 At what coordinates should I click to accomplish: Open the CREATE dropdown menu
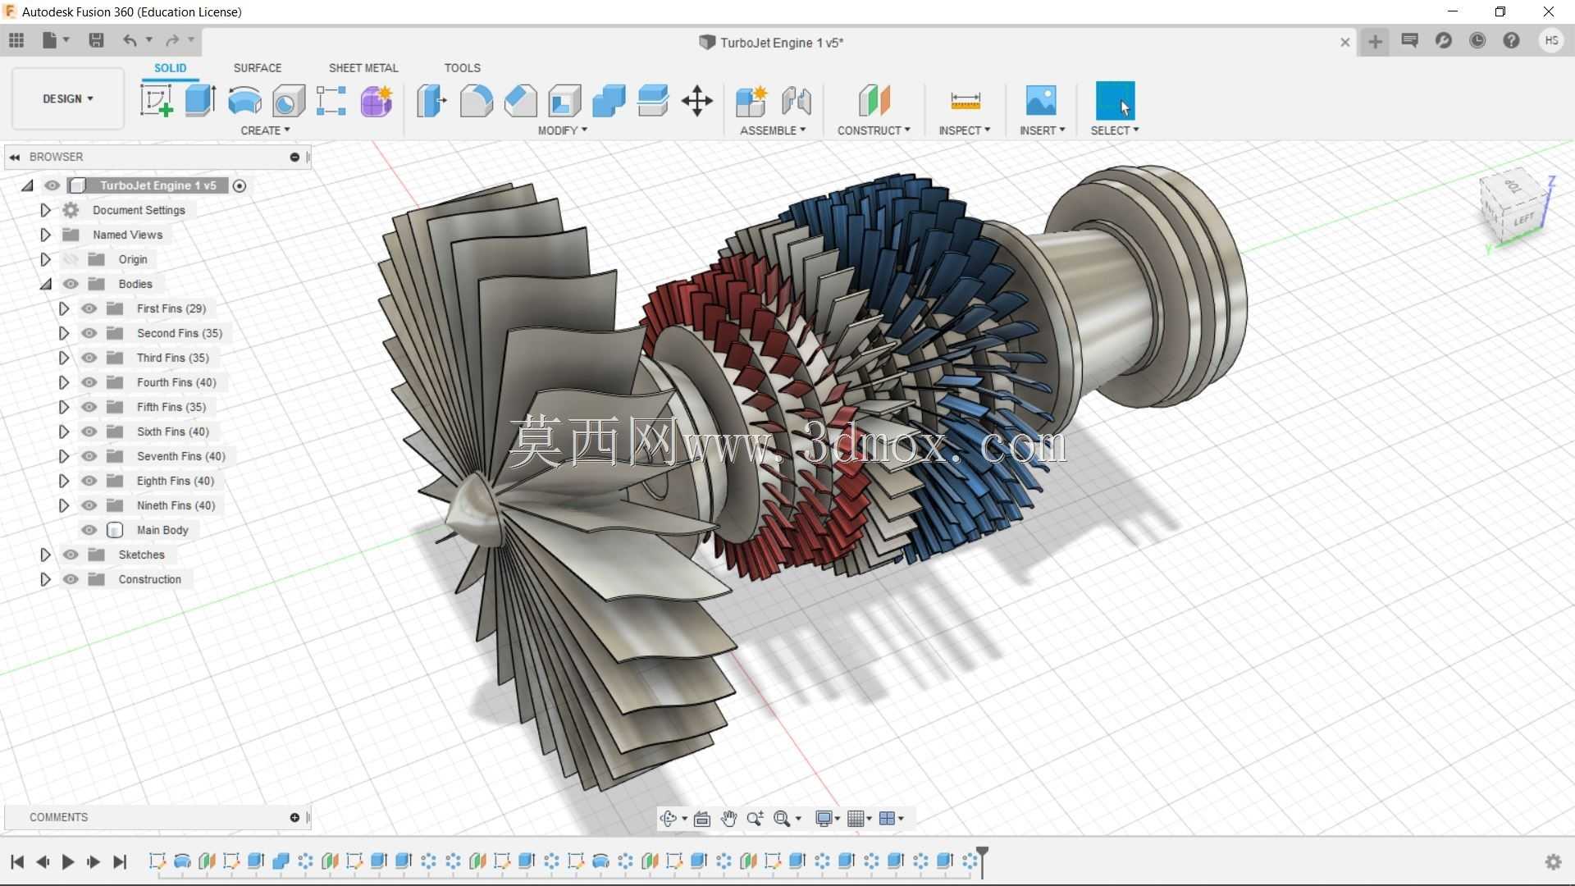tap(265, 130)
